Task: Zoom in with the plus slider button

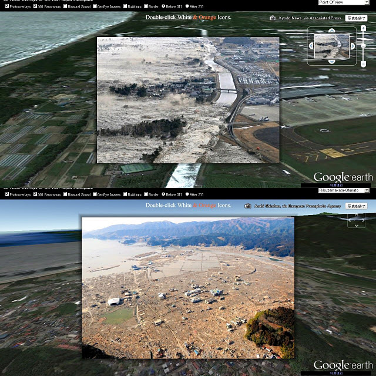Action: click(x=364, y=28)
